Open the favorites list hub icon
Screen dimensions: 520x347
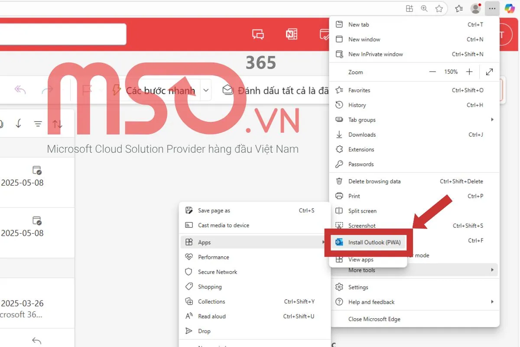[x=459, y=8]
